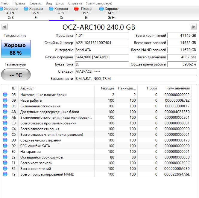Open the Диск menu

click(60, 3)
